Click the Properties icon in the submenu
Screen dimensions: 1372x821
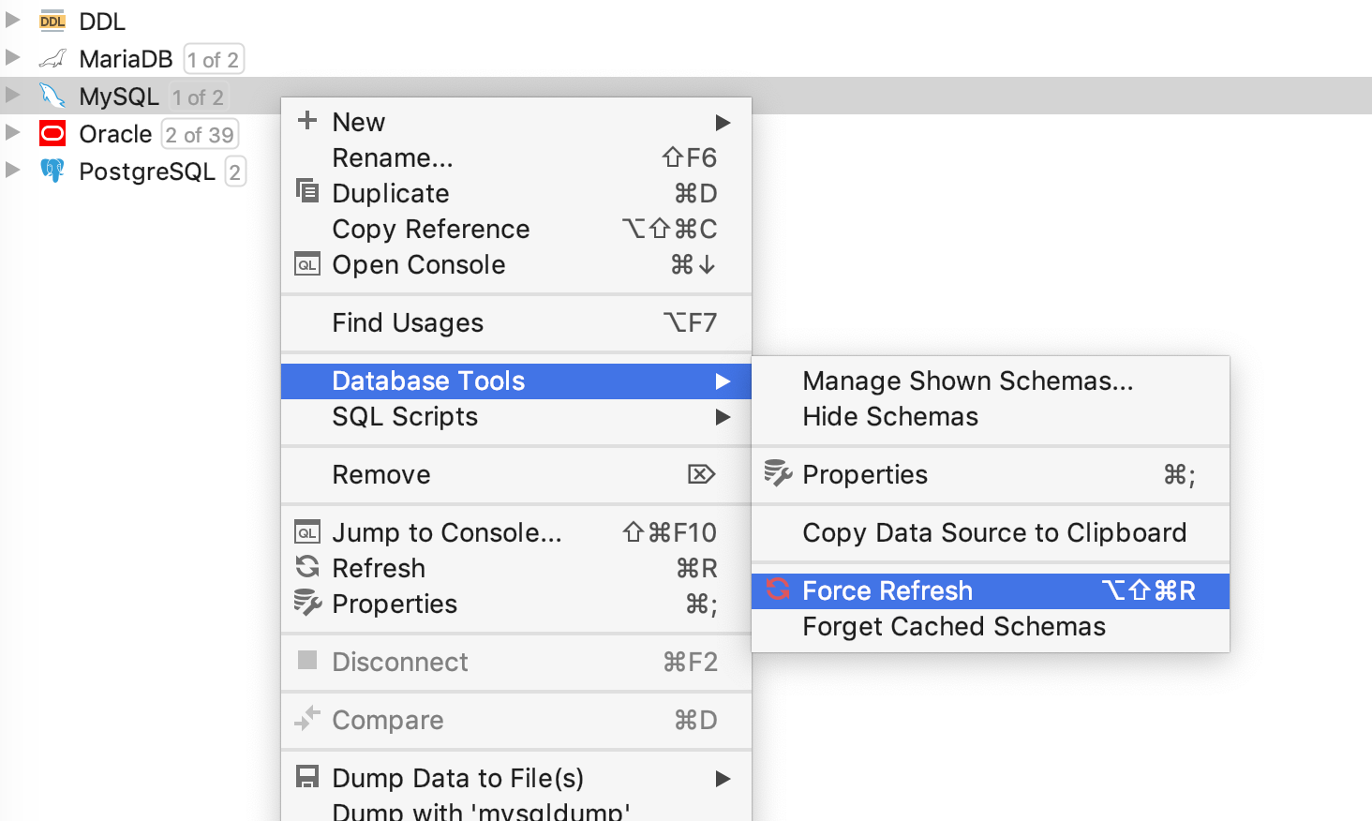coord(778,474)
